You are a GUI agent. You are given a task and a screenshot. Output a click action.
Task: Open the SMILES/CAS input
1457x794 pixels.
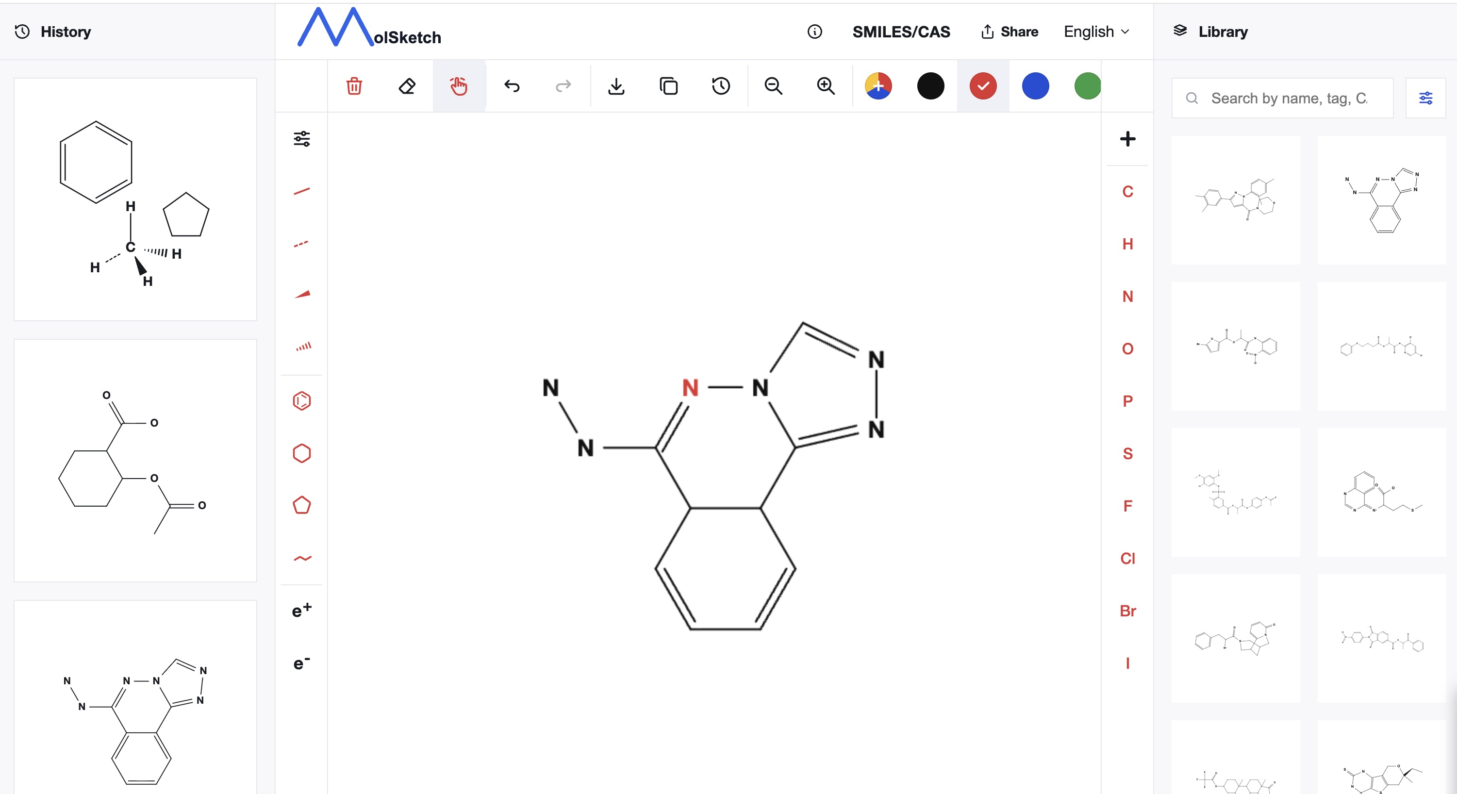901,32
